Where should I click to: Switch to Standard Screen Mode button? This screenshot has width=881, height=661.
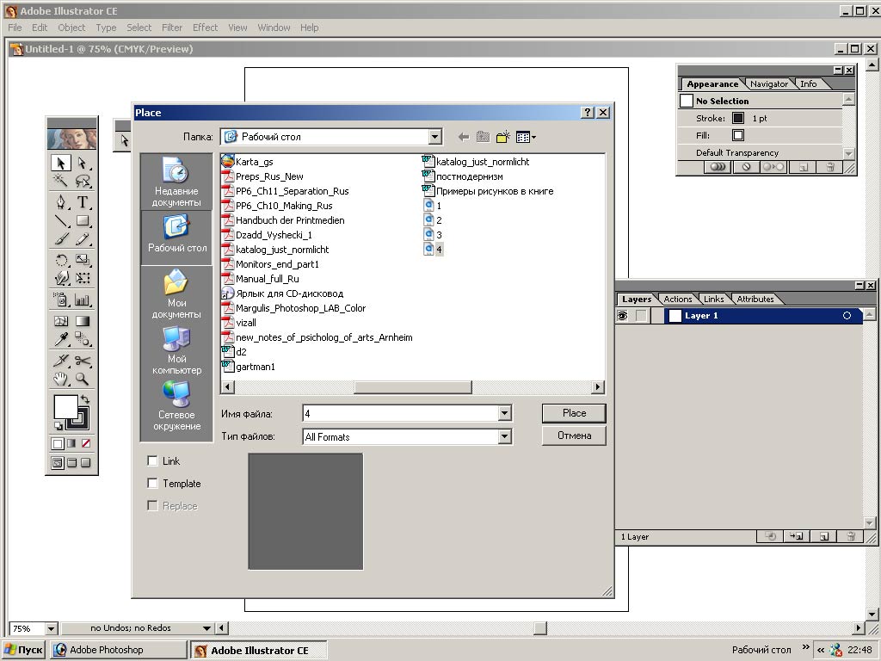(x=58, y=462)
